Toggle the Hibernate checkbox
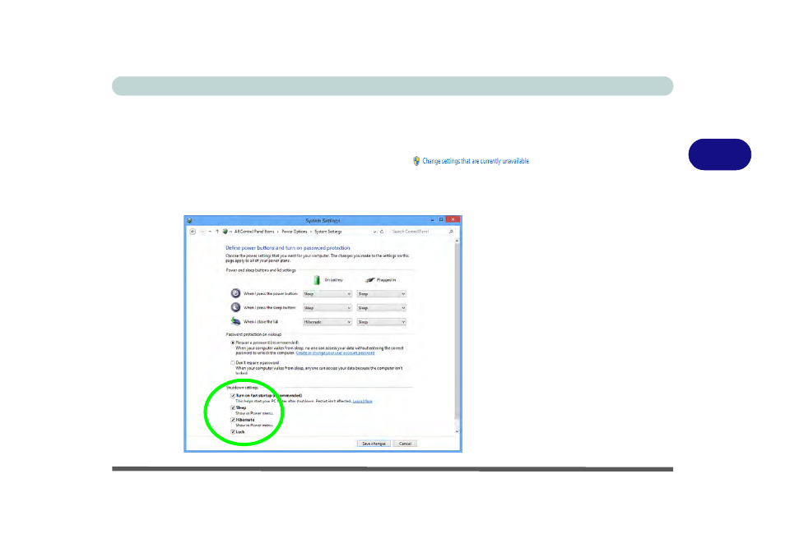This screenshot has width=785, height=552. point(233,420)
